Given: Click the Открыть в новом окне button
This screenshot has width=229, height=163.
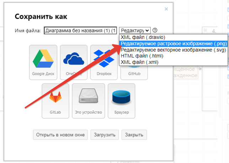Looking at the screenshot, I should [x=60, y=135].
